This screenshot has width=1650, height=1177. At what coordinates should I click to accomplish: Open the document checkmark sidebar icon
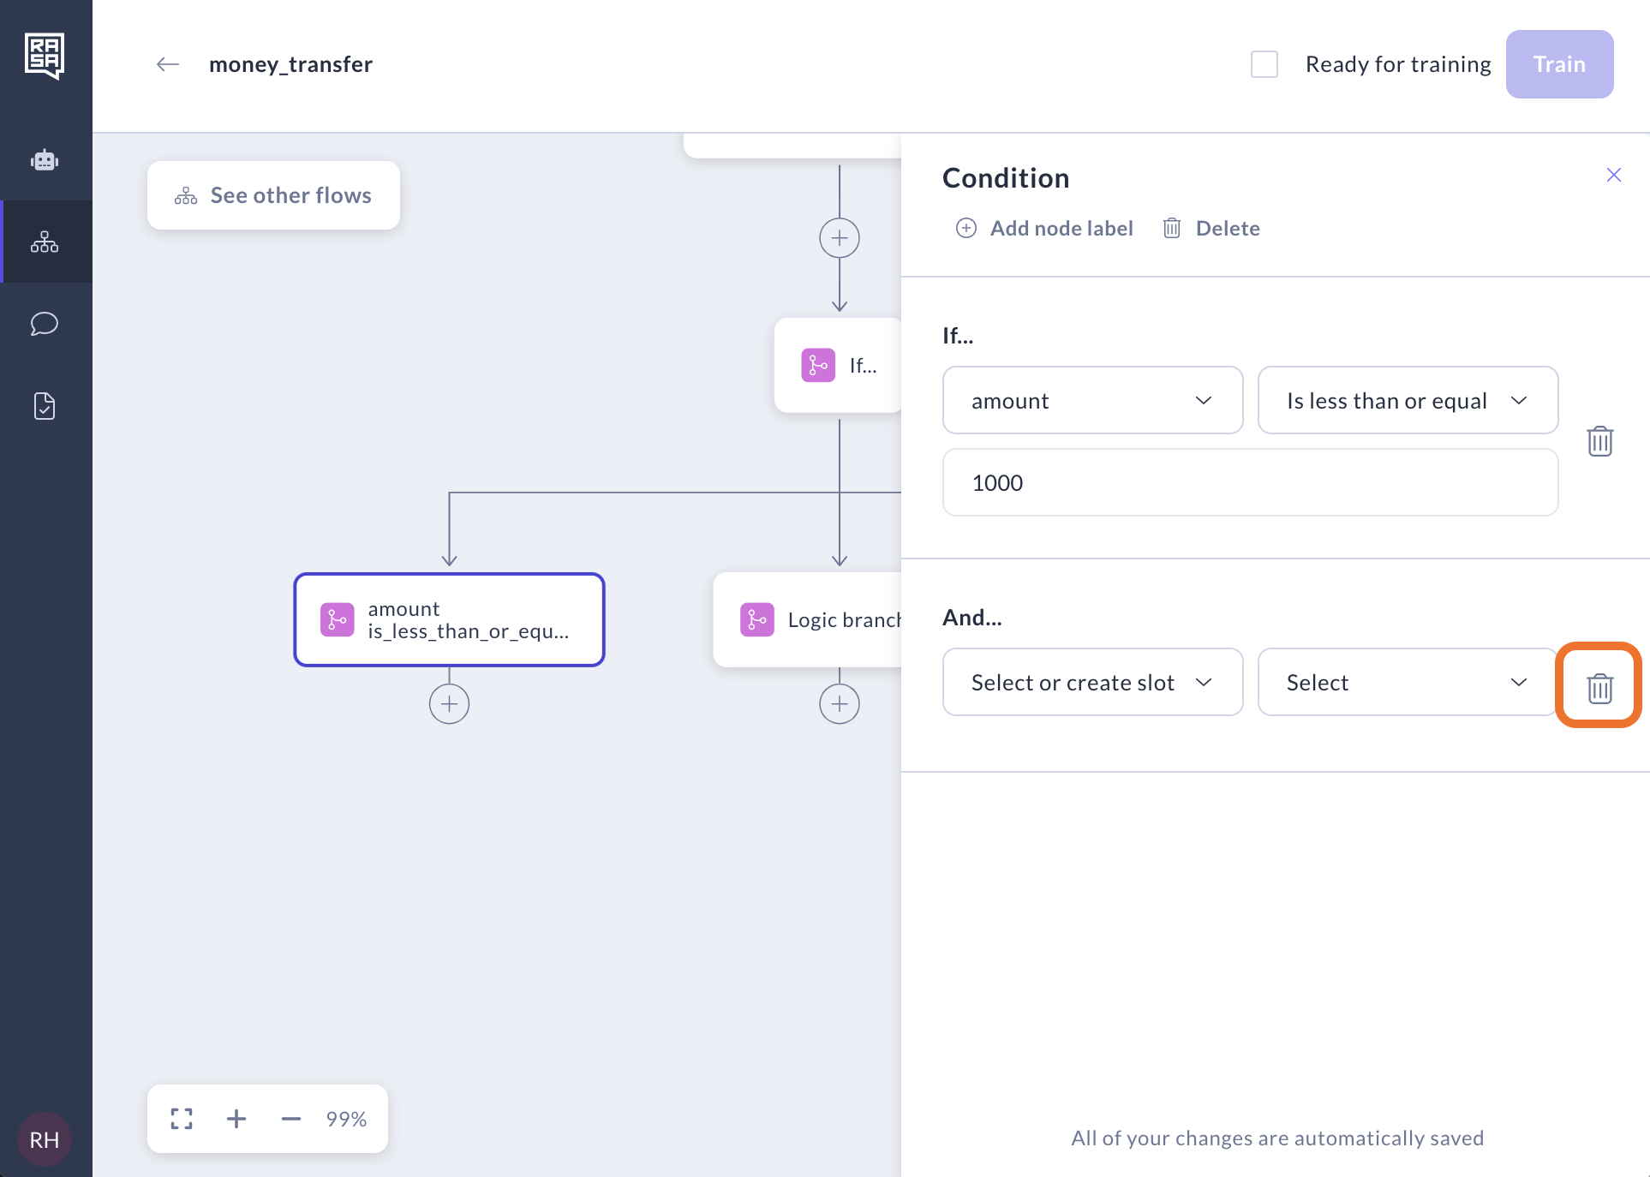(45, 406)
